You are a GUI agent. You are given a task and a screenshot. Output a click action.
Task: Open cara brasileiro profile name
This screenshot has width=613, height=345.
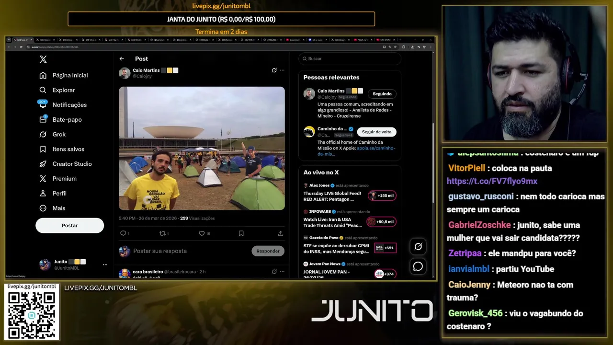click(148, 272)
